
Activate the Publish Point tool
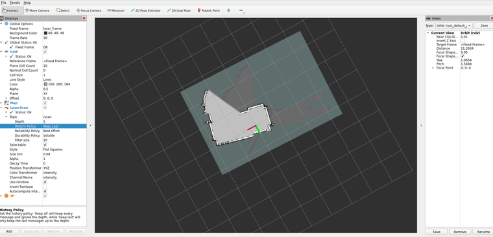[208, 10]
